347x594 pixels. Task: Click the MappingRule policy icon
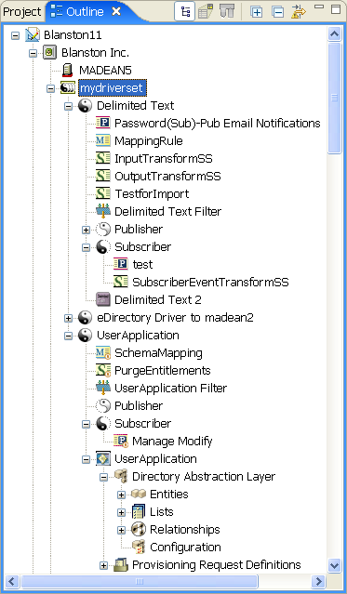tap(103, 141)
